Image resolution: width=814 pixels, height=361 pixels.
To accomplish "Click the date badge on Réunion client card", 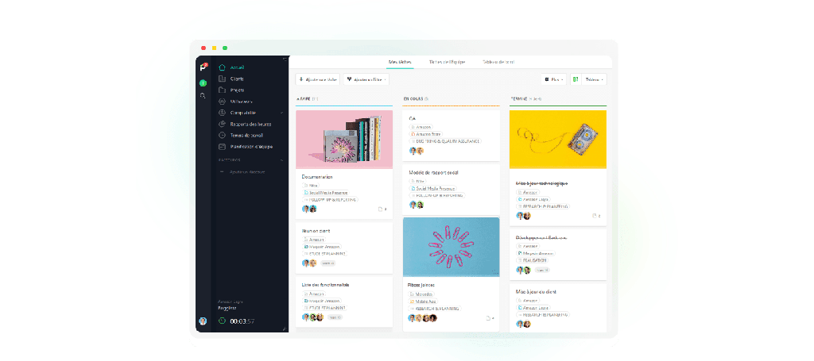I will pos(328,263).
